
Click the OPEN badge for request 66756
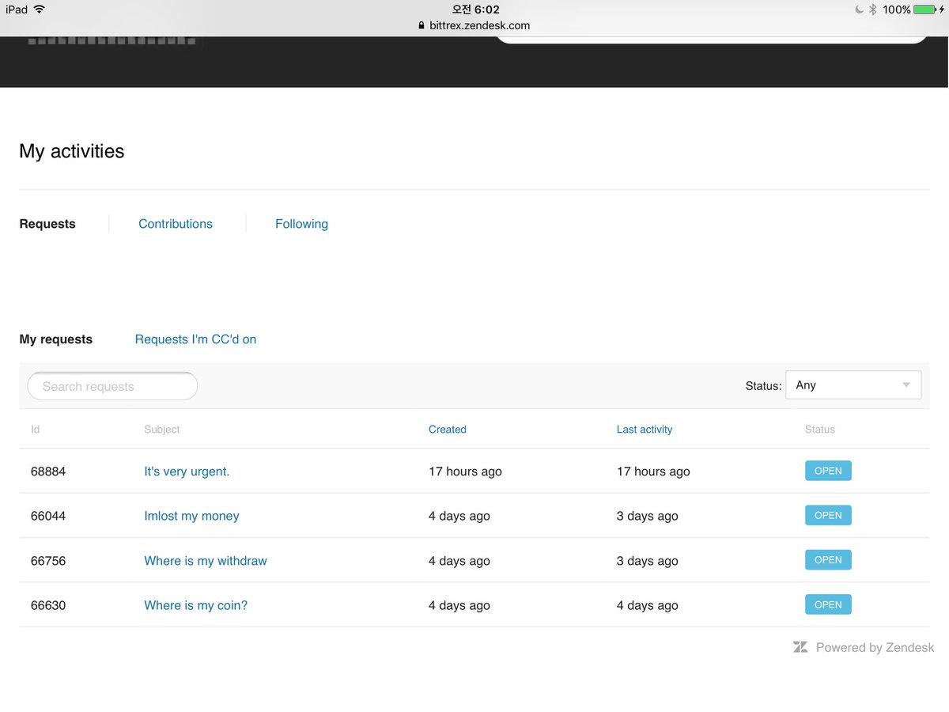click(x=828, y=560)
